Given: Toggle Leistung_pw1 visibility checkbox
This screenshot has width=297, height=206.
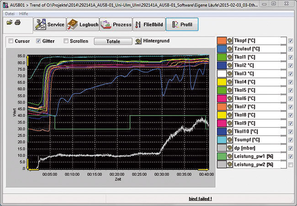Looking at the screenshot, I should pos(291,156).
